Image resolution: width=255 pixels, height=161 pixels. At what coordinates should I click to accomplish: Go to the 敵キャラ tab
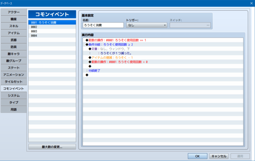(14, 54)
